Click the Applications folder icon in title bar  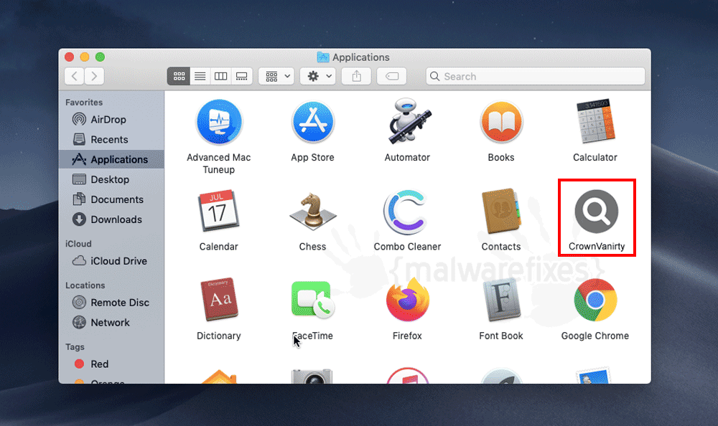click(323, 57)
